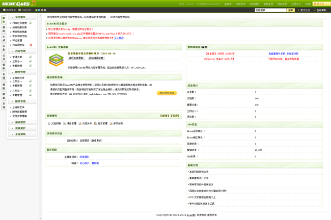Click the DedeCMS link in the footer
The image size is (331, 220).
[x=191, y=215]
